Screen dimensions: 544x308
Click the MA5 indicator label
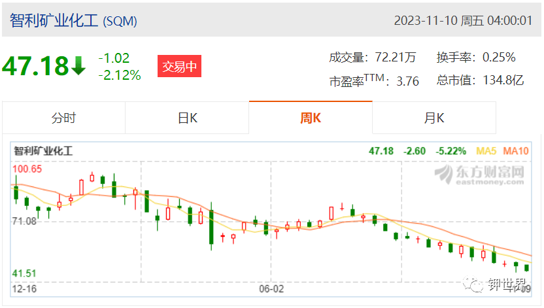486,151
